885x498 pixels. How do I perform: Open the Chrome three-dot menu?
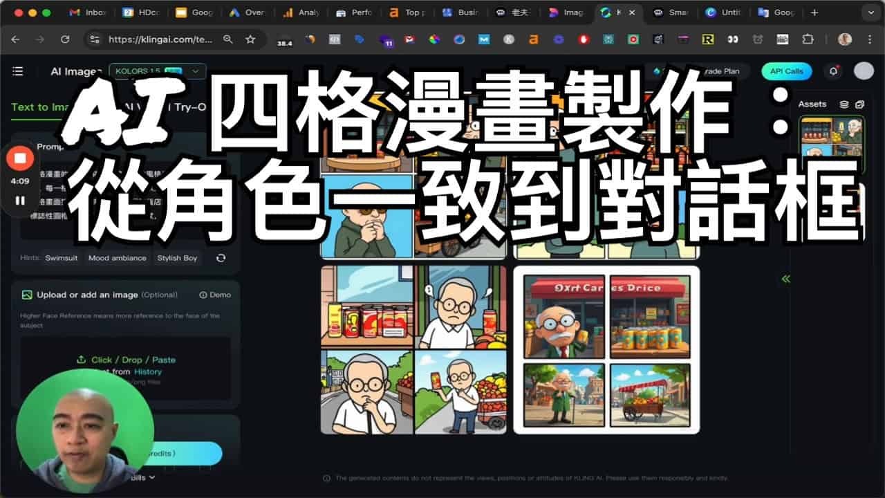coord(868,39)
